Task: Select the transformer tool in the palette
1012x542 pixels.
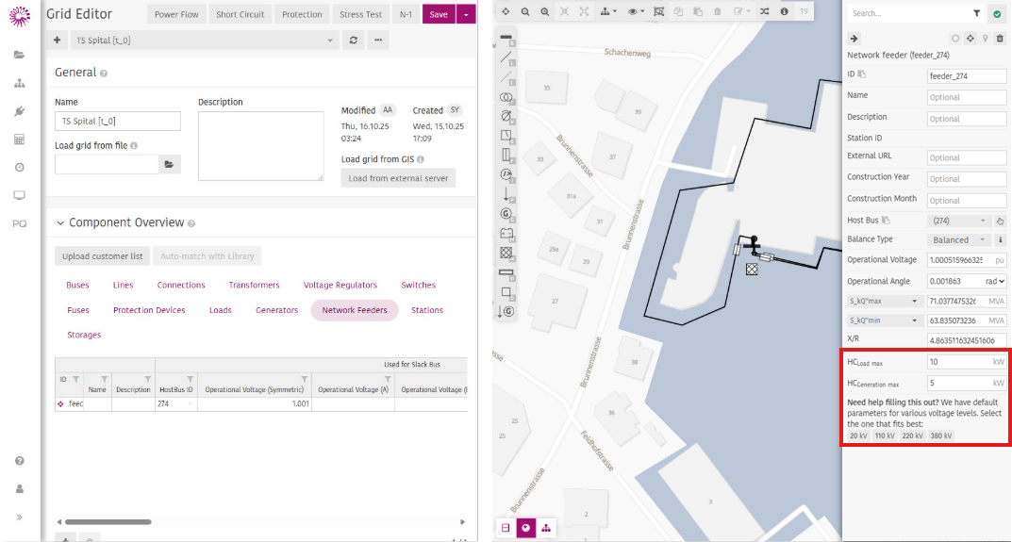Action: tap(506, 97)
